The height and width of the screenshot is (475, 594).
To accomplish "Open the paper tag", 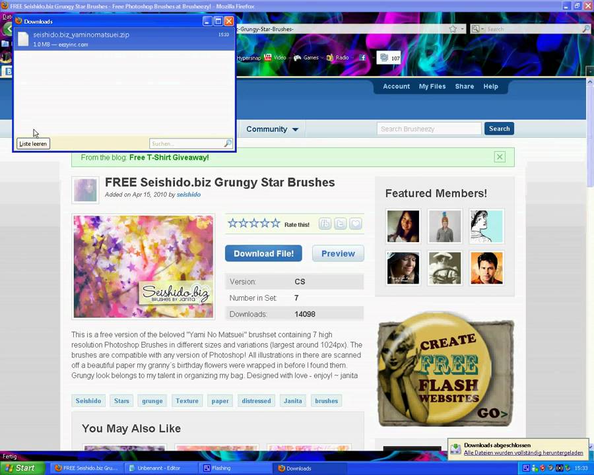I will [220, 400].
